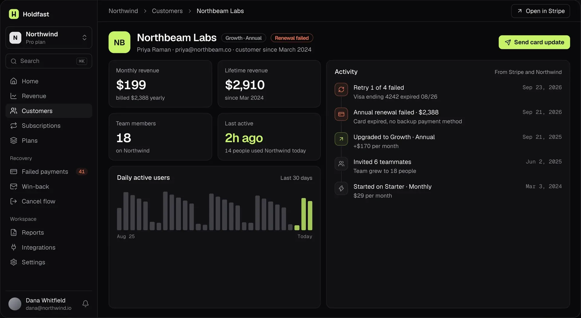The height and width of the screenshot is (318, 581).
Task: Focus the Search input field
Action: [x=49, y=61]
